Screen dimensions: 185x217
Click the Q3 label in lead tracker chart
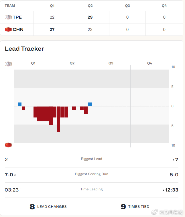pos(111,63)
